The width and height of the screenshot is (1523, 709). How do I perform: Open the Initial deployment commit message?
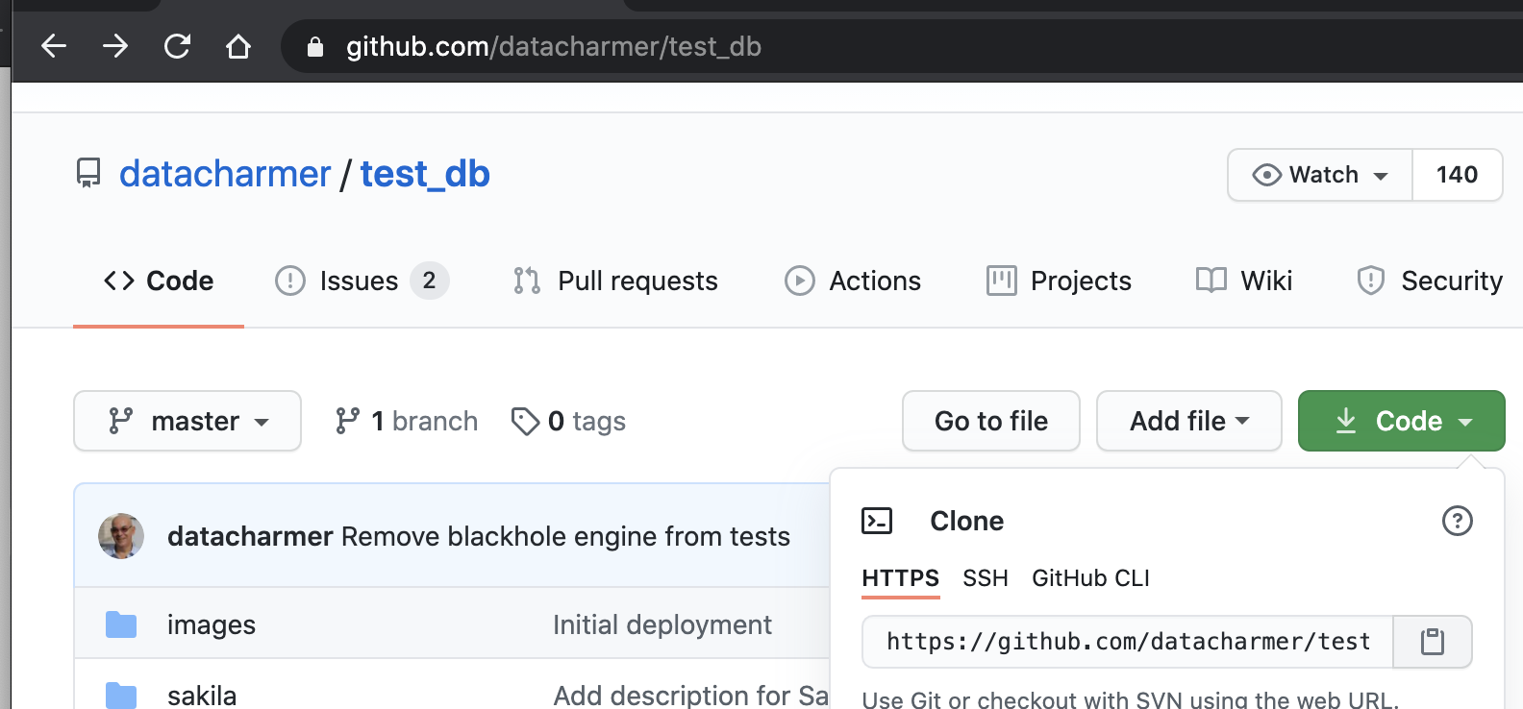coord(662,624)
